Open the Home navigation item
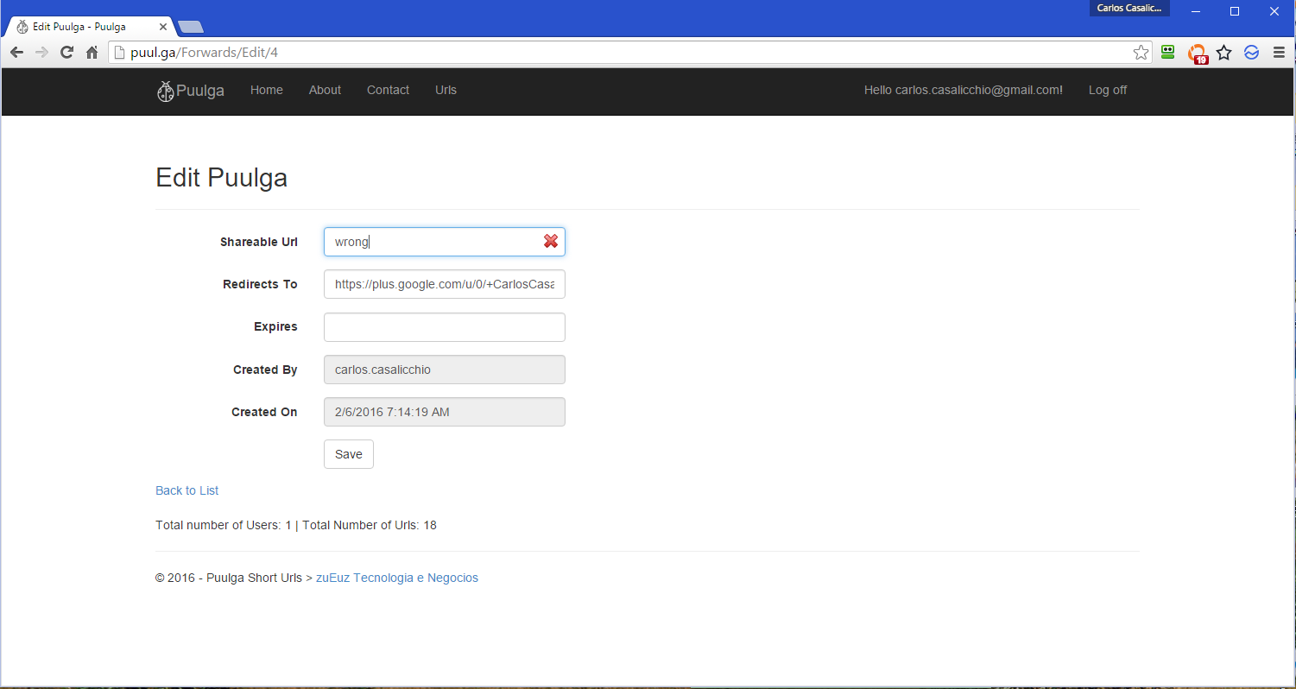Viewport: 1296px width, 689px height. pyautogui.click(x=266, y=90)
